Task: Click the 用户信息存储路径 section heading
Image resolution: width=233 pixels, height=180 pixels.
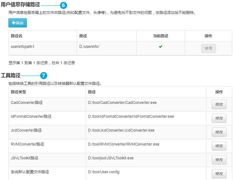Action: [20, 4]
